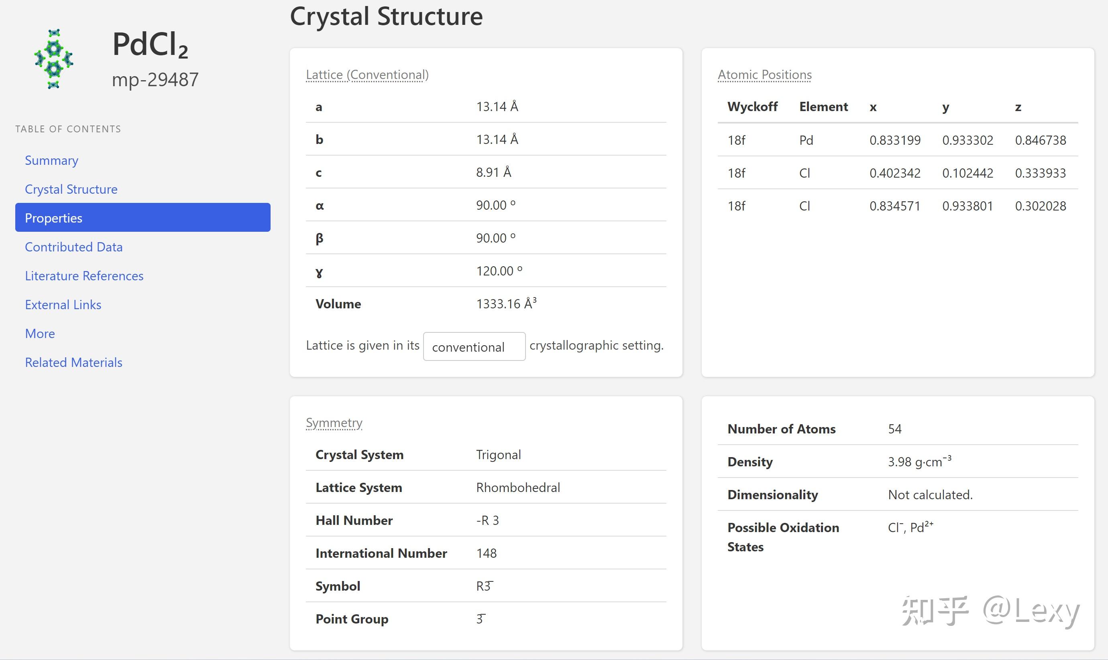Select the Cl row x value 0.402342
This screenshot has height=660, width=1108.
coord(895,173)
